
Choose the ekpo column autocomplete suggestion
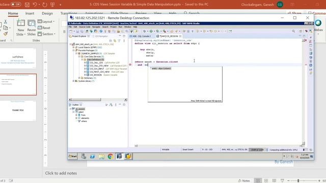click(161, 68)
